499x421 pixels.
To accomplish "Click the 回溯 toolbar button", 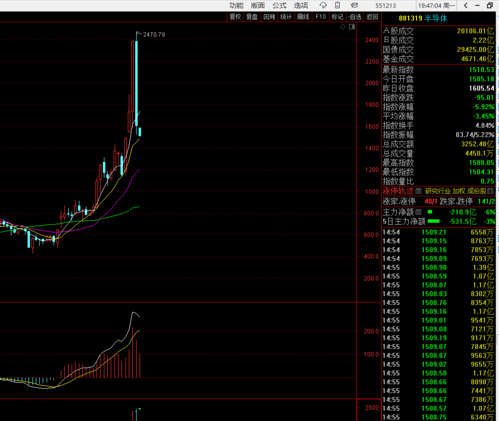I will click(x=269, y=17).
